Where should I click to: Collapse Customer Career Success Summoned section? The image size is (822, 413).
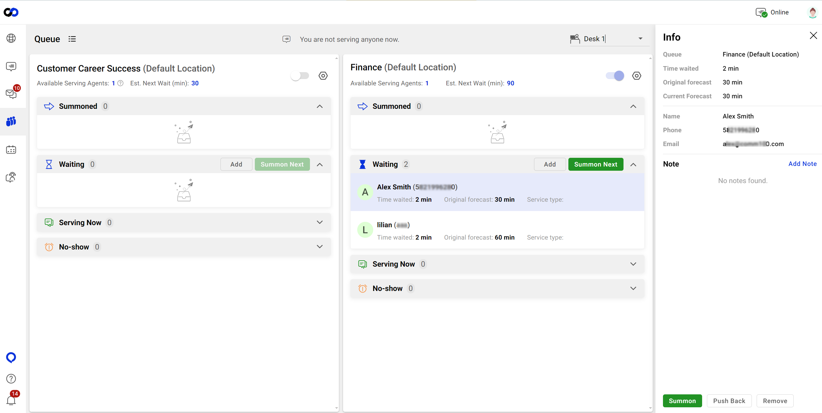coord(320,106)
